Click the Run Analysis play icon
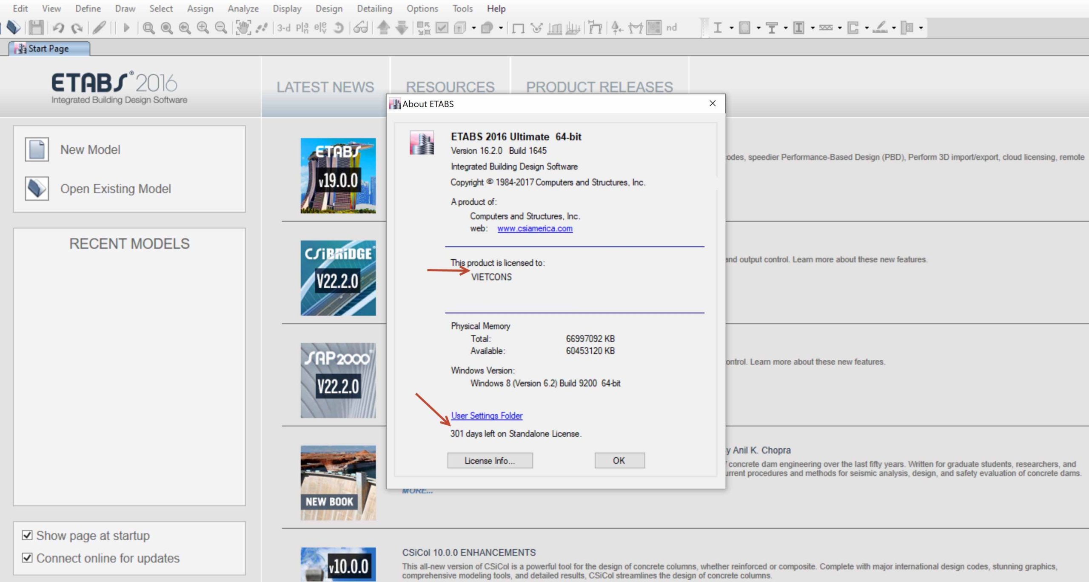 point(126,28)
